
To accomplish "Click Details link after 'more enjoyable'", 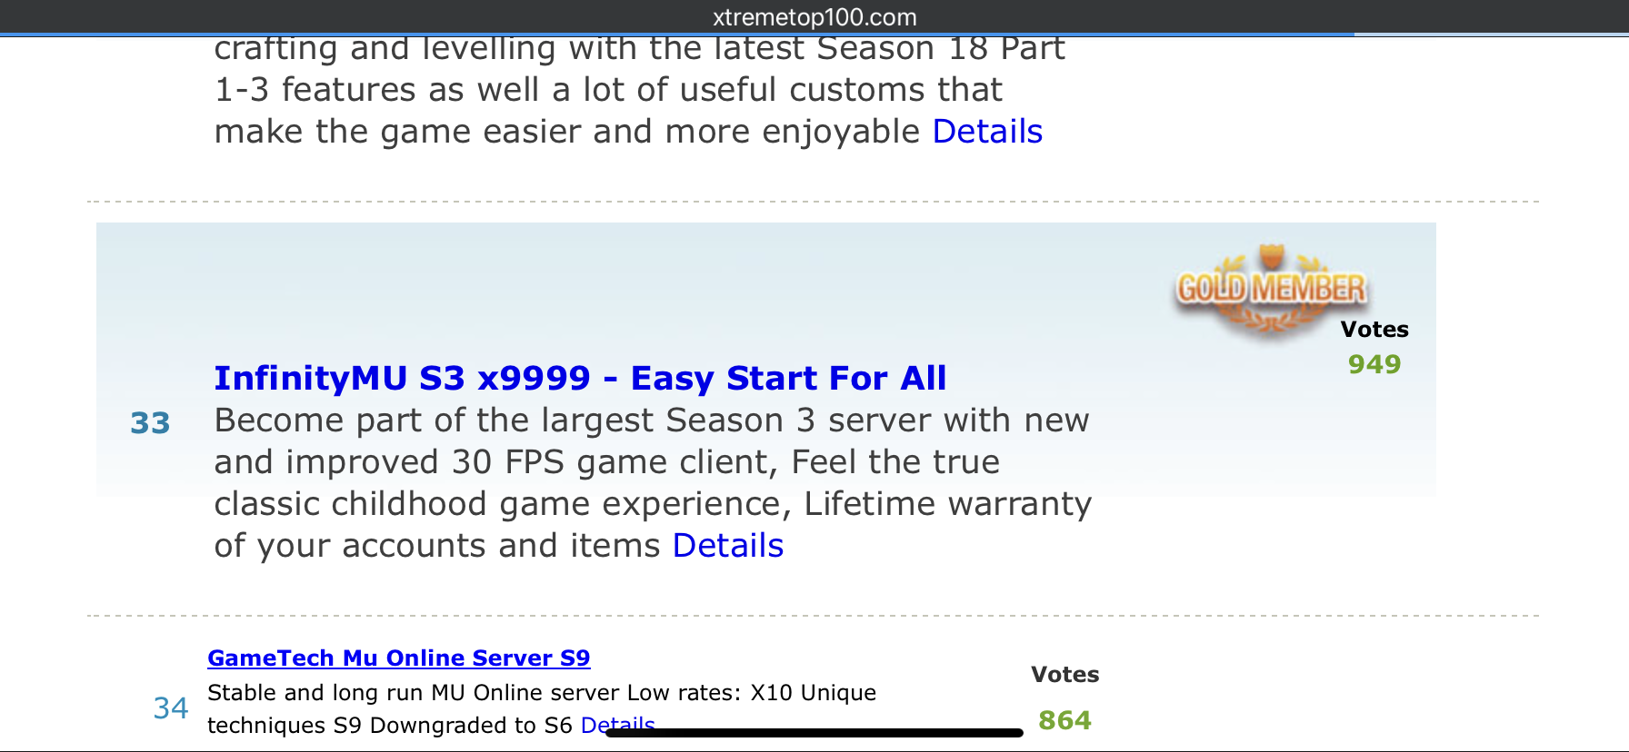I will (987, 132).
